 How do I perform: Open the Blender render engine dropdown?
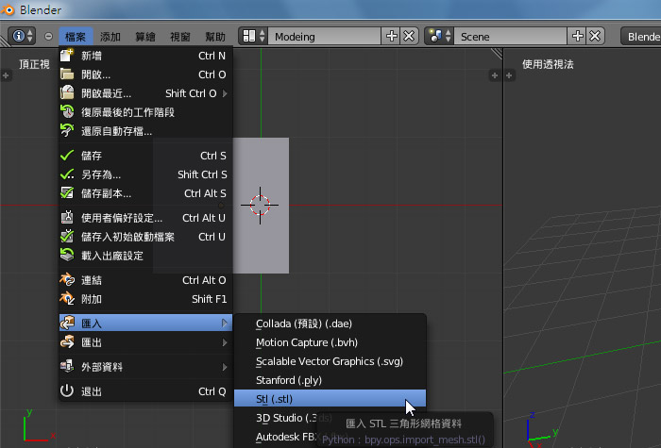pyautogui.click(x=641, y=36)
